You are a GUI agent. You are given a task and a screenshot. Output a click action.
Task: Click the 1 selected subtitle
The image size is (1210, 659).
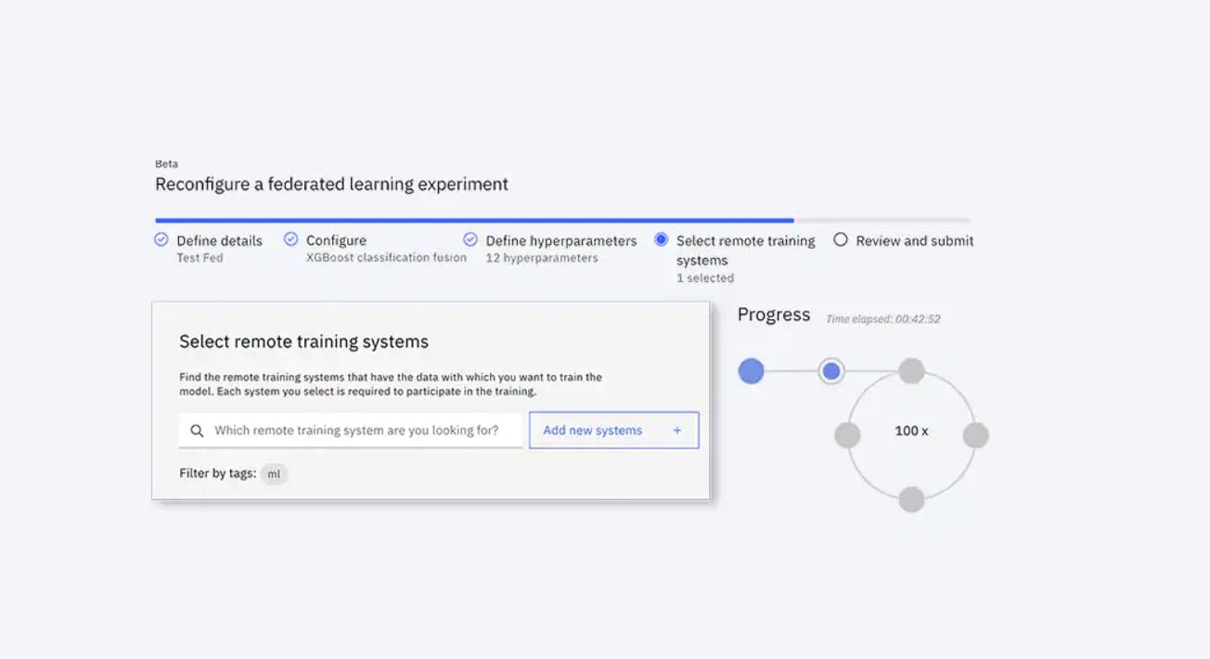click(x=705, y=278)
